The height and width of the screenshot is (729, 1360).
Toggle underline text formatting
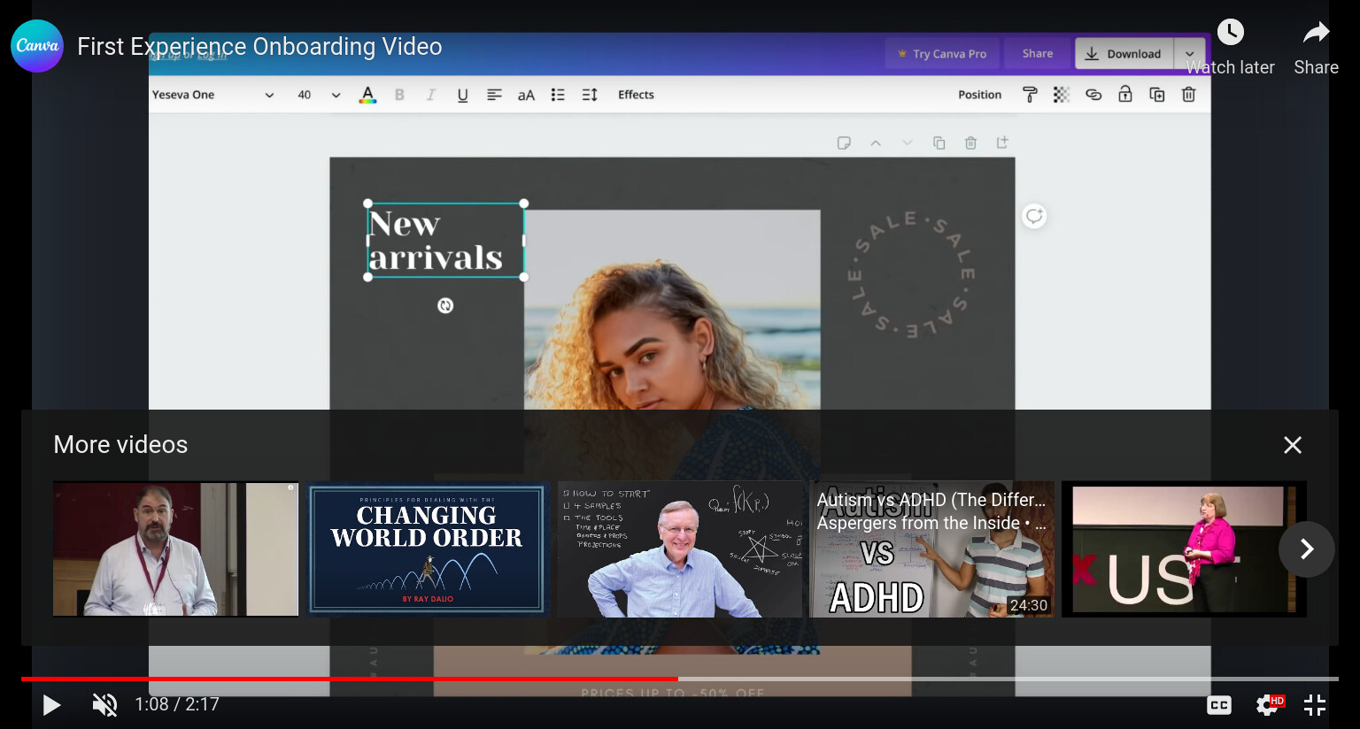click(462, 95)
